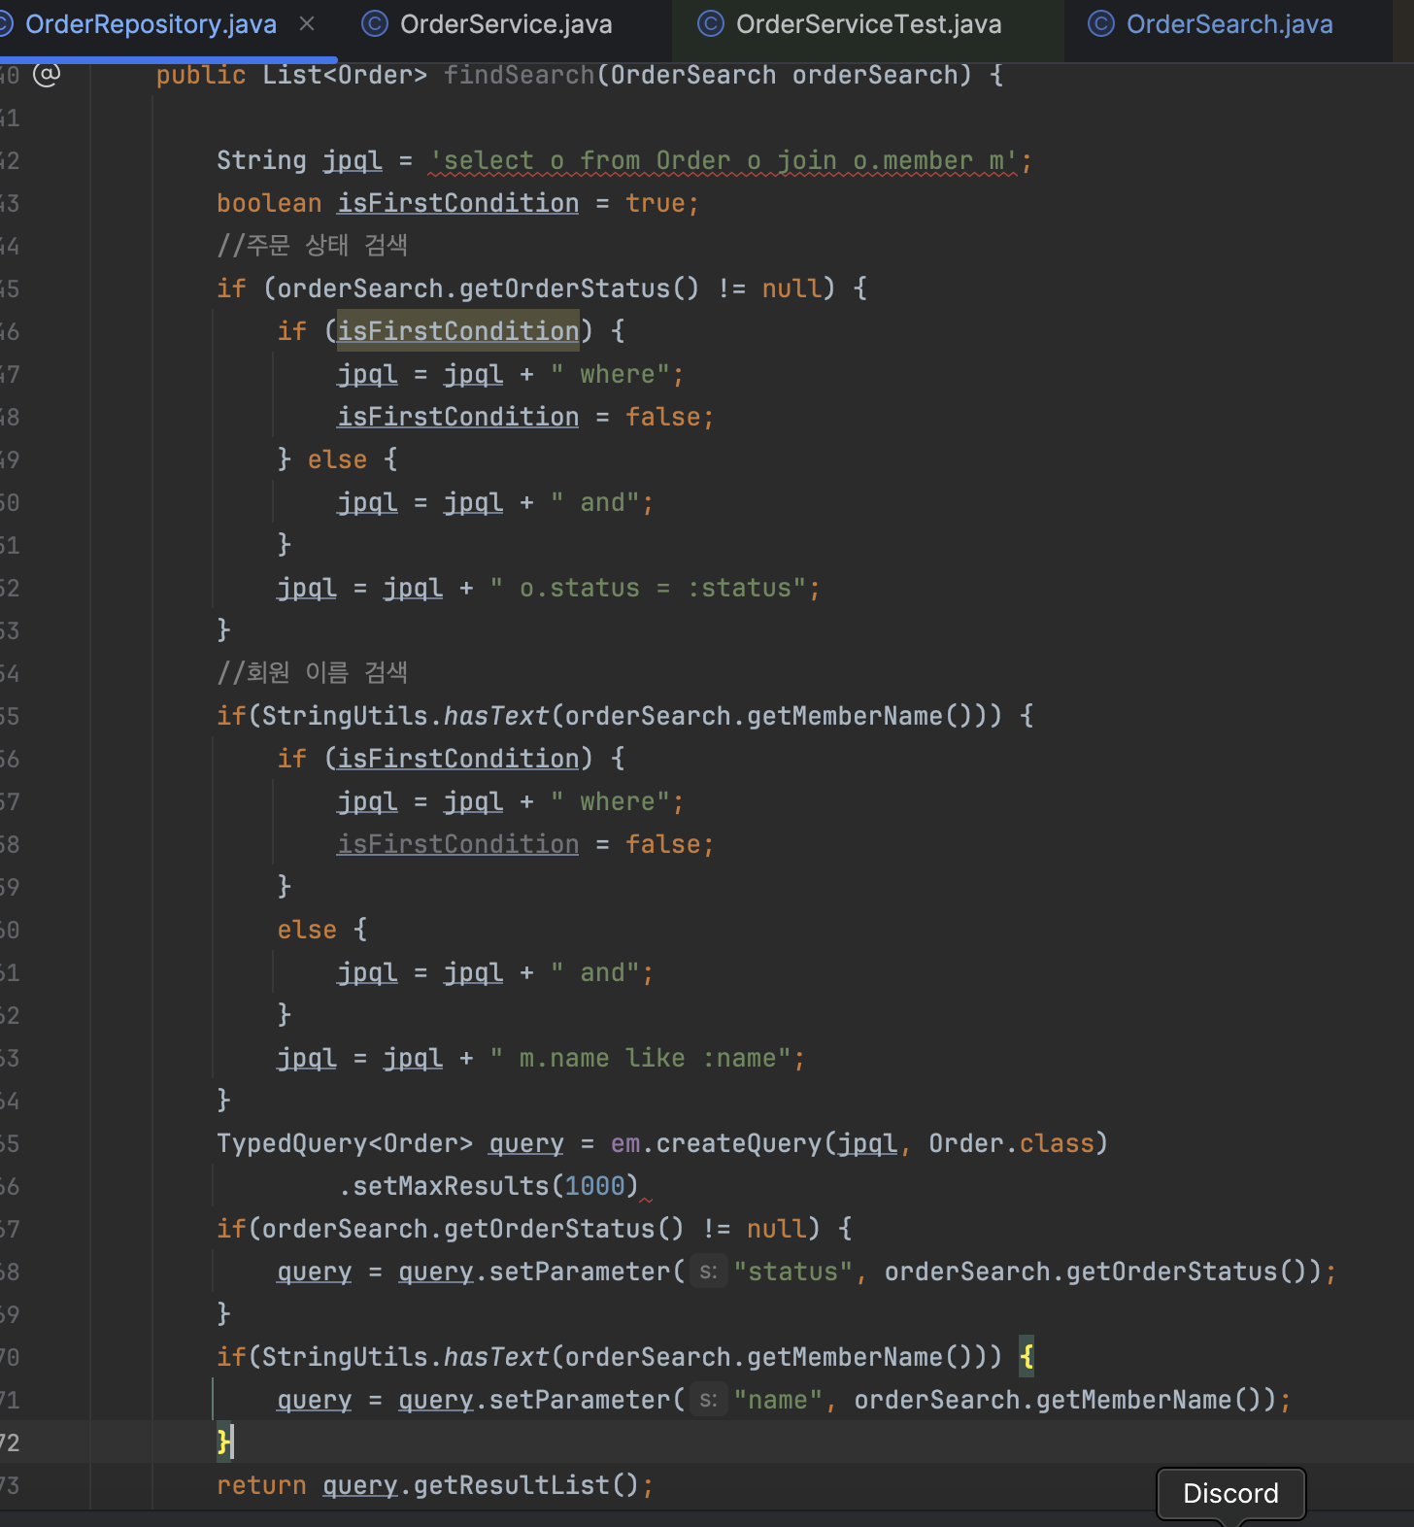This screenshot has height=1527, width=1414.
Task: Click the TypedQuery<Order> type declaration
Action: point(345,1143)
